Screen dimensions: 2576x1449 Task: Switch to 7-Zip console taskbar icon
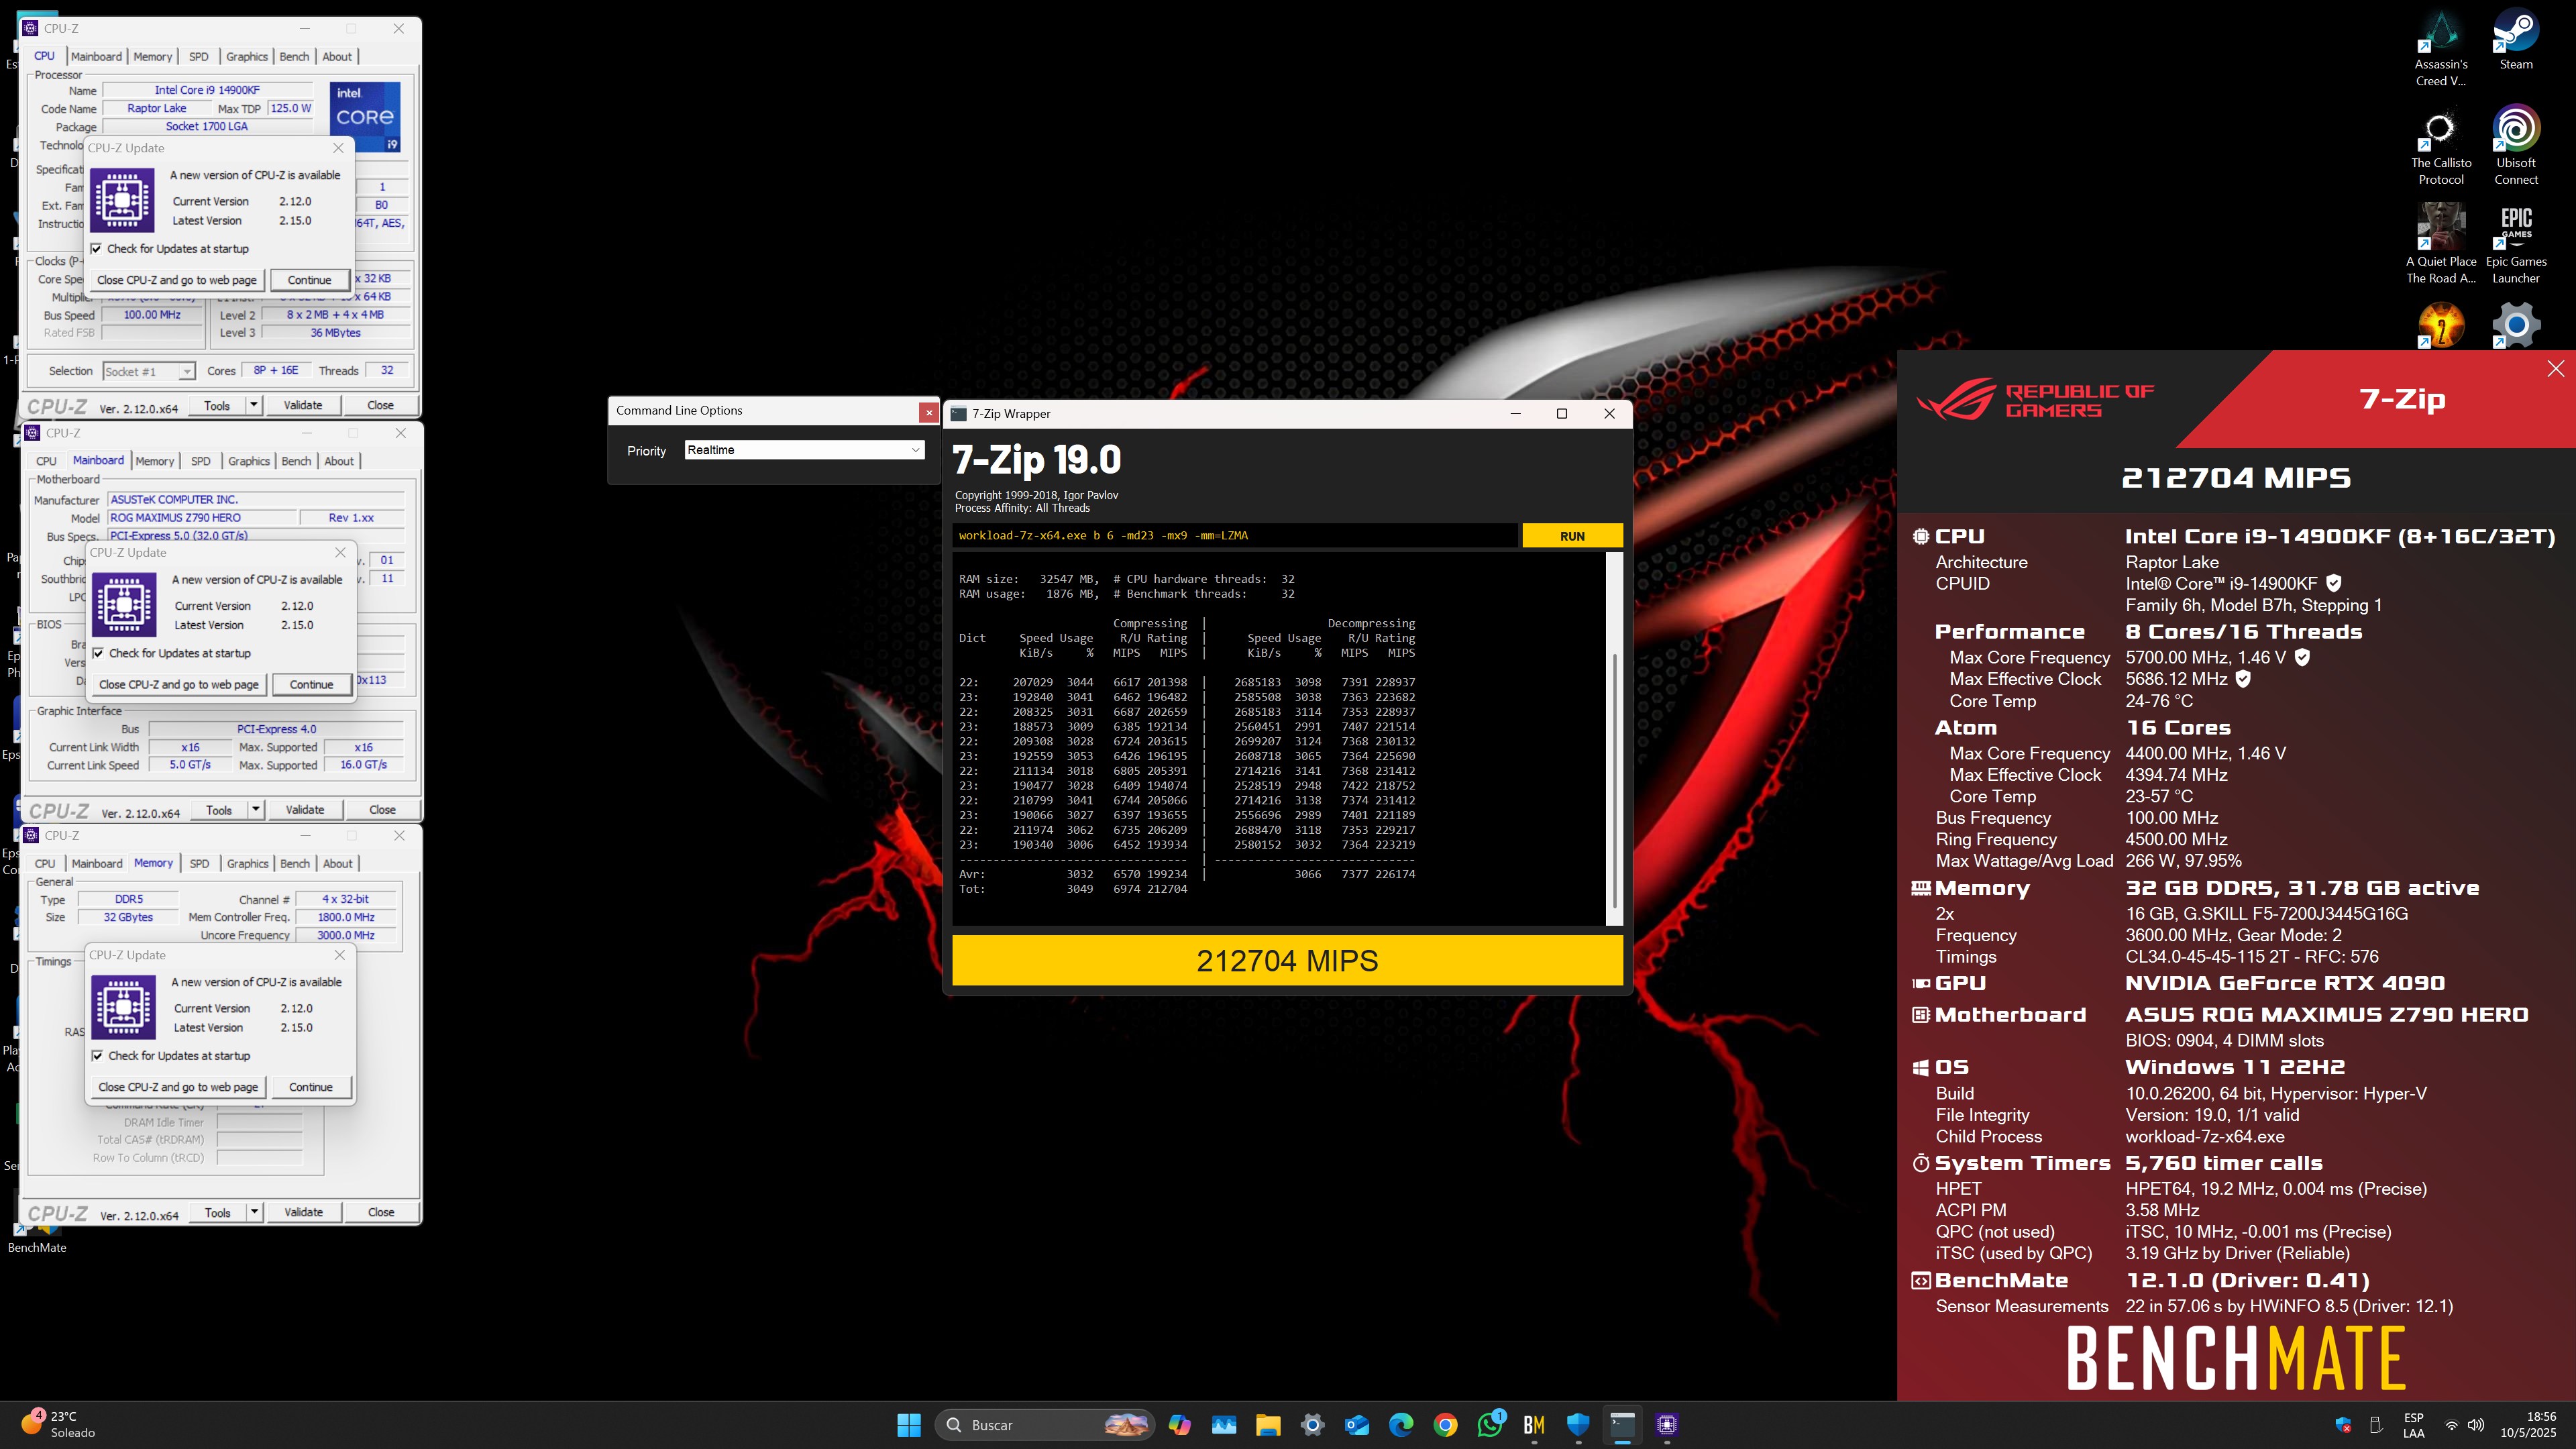1622,1425
